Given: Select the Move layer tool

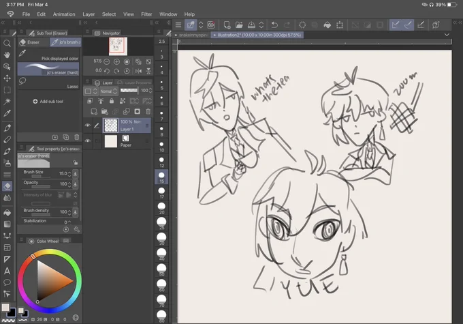Looking at the screenshot, I should point(7,78).
